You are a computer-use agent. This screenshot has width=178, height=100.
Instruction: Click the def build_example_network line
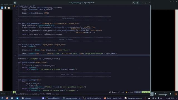point(42,45)
